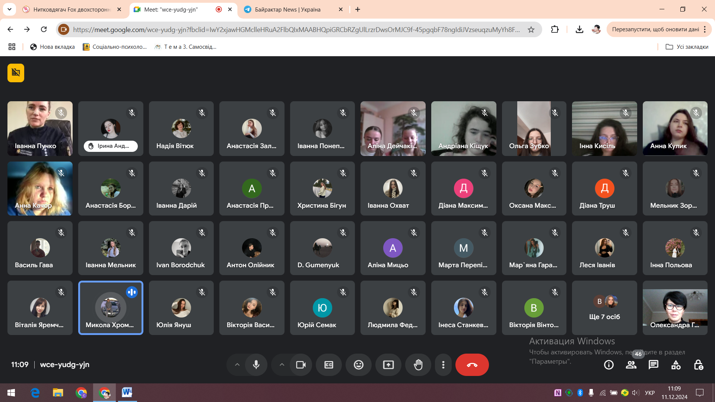Switch to the Нитковдягач Fox tab
Image resolution: width=715 pixels, height=402 pixels.
[71, 10]
